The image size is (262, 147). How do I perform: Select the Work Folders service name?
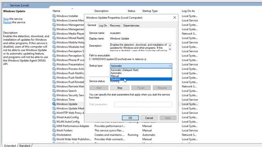click(x=64, y=130)
